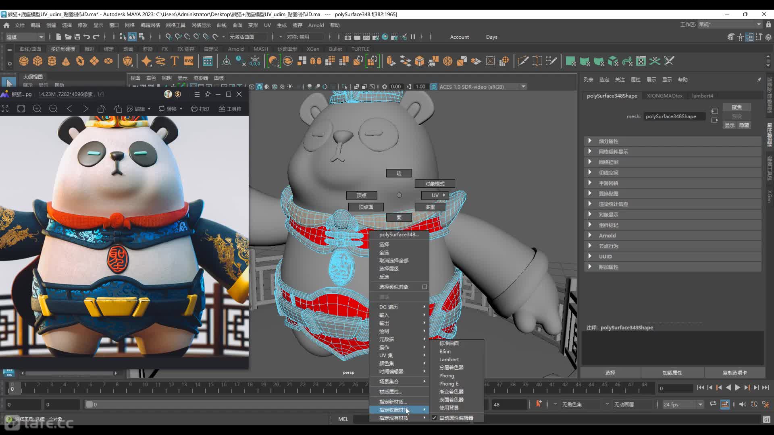Toggle the auto attribute editor checkbox
The width and height of the screenshot is (774, 435).
[434, 418]
